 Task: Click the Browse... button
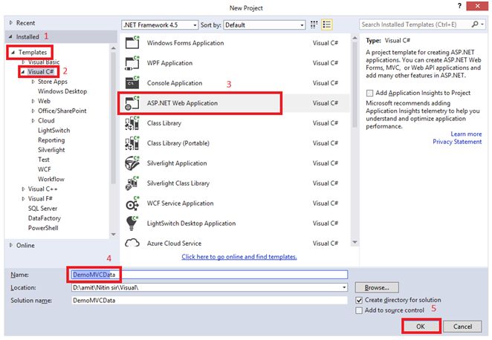click(x=377, y=287)
